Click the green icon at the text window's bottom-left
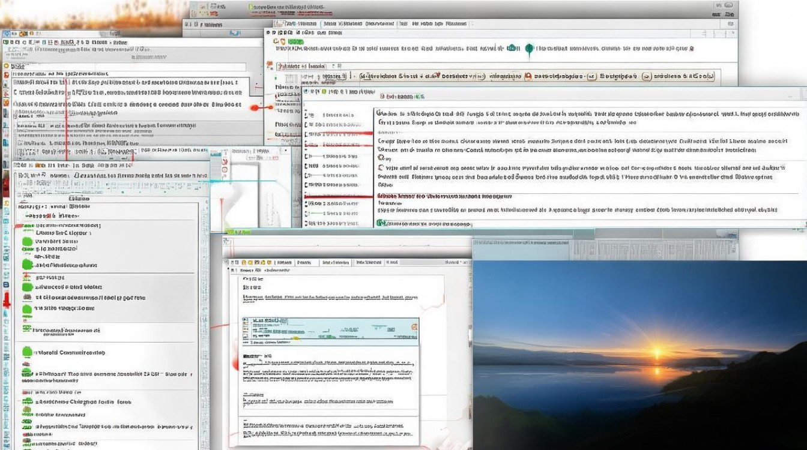This screenshot has width=807, height=450. coord(379,223)
